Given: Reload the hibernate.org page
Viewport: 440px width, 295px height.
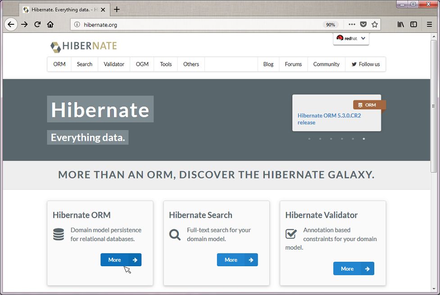Looking at the screenshot, I should pyautogui.click(x=37, y=24).
